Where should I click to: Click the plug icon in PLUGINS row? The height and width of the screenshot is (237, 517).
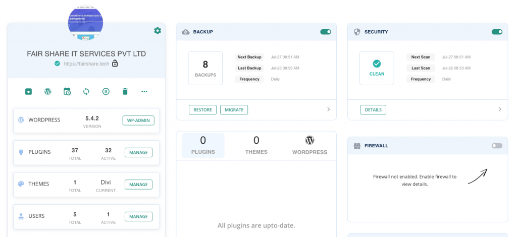point(21,152)
